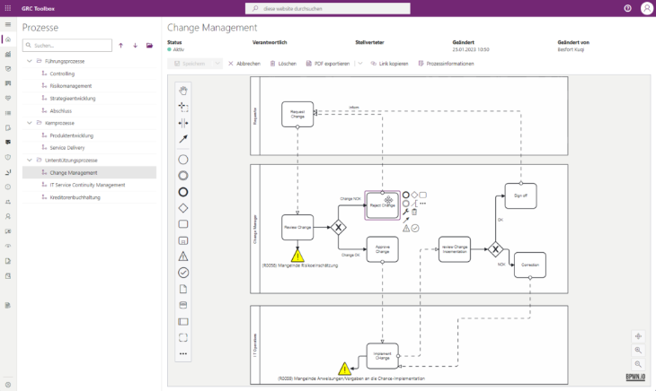This screenshot has height=391, width=656.
Task: Open more palette tools (three dots)
Action: [183, 353]
